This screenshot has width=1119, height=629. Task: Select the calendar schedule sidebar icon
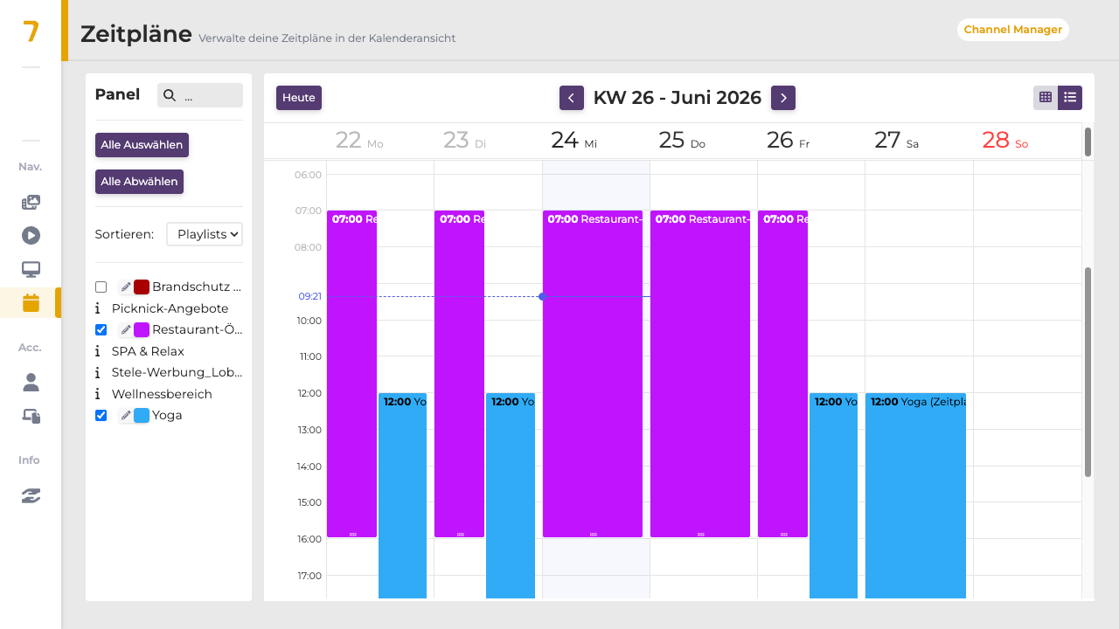31,303
